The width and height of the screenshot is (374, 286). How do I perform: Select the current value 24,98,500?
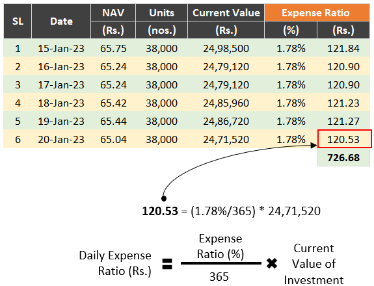pos(226,49)
